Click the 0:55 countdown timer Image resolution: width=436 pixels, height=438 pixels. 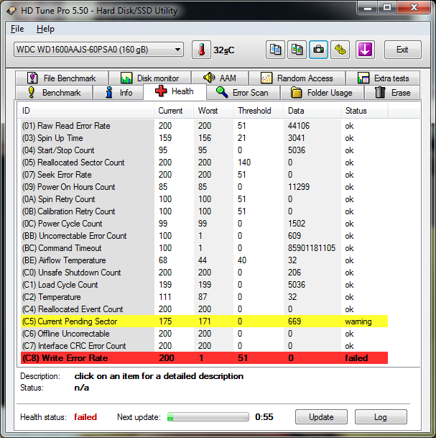[264, 416]
